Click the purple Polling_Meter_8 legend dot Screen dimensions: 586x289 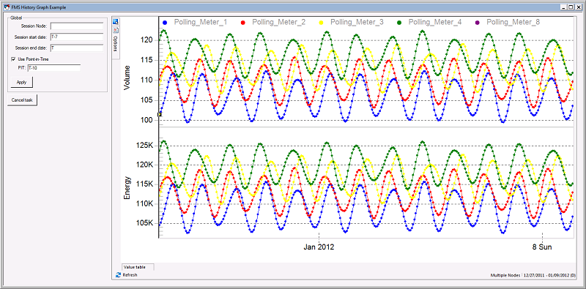click(x=478, y=23)
